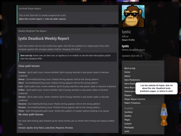Click the 'Lash' hero name
This screenshot has height=136, width=181.
(x=20, y=87)
